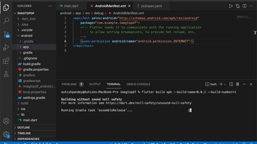
Task: Open the Output panel tab
Action: click(x=95, y=84)
